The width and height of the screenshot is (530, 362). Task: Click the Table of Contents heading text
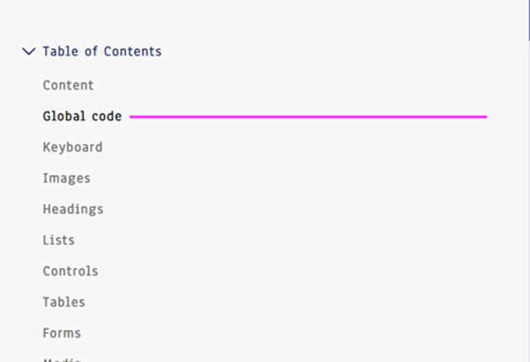102,51
